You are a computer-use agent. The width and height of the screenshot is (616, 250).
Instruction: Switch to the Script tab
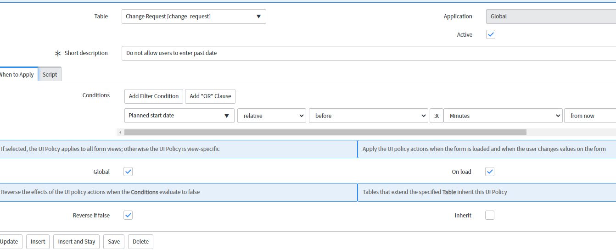click(50, 74)
